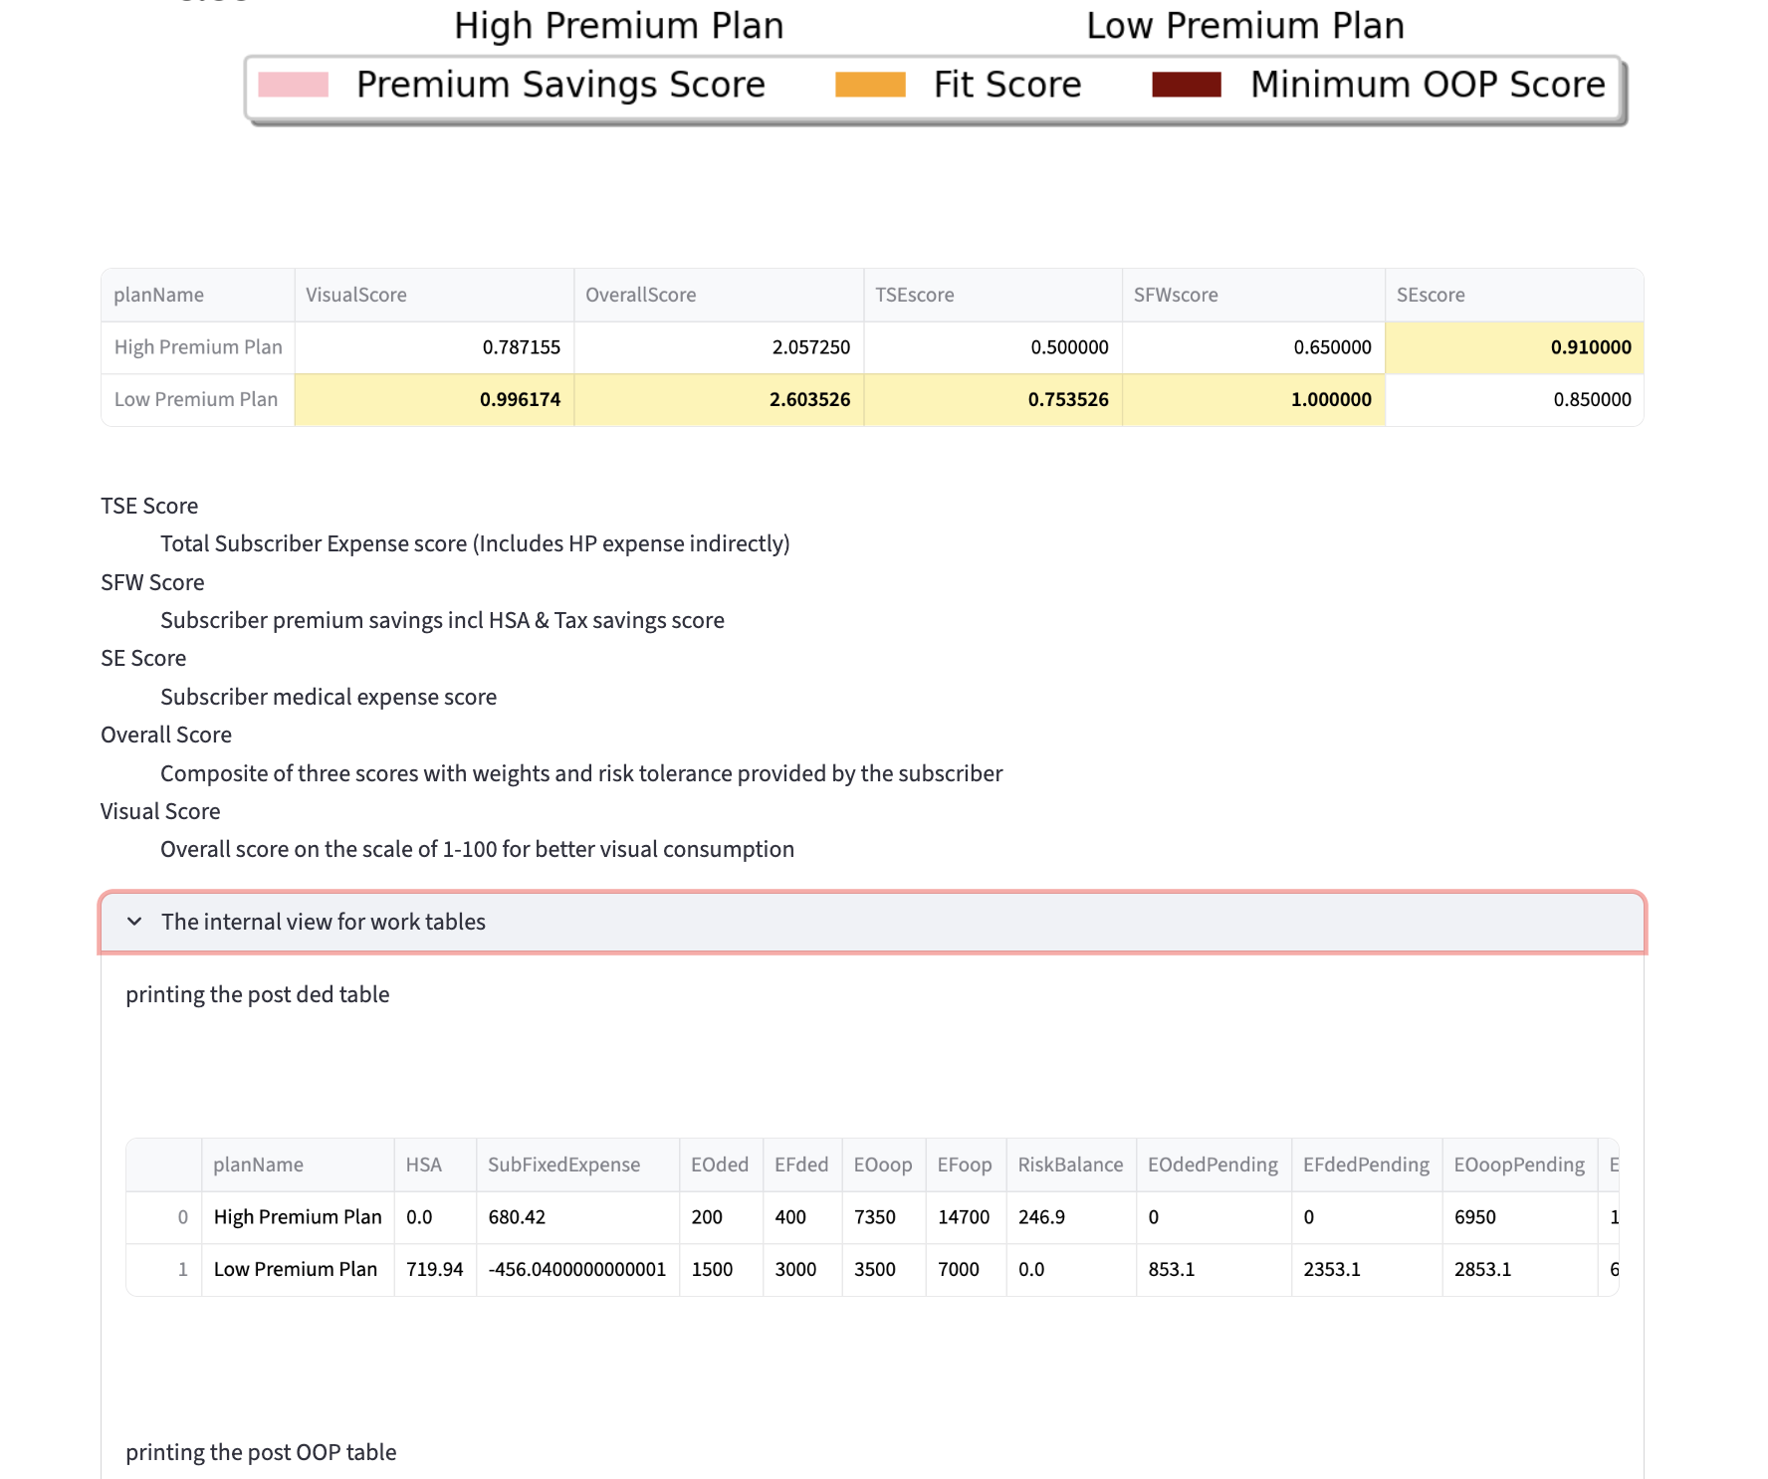This screenshot has height=1479, width=1768.
Task: Sort by the VisualScore column header
Action: coord(355,295)
